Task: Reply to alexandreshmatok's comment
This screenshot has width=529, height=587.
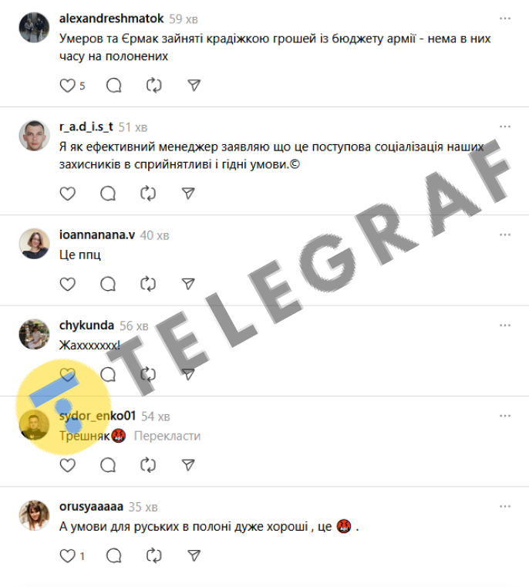Action: [x=114, y=86]
